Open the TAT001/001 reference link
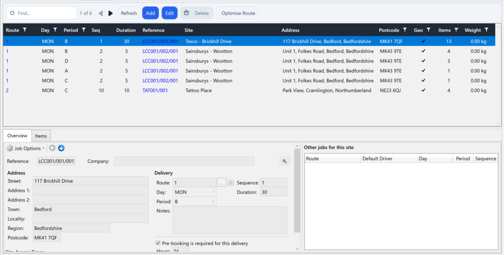The height and width of the screenshot is (255, 504). click(x=155, y=91)
